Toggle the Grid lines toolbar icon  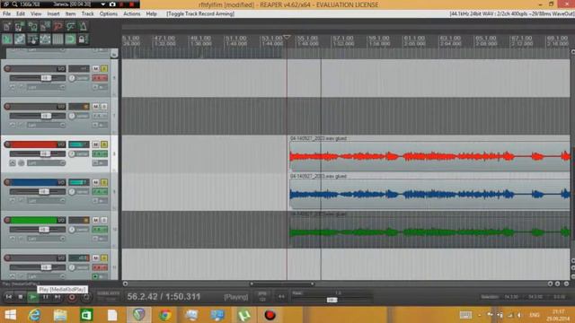click(x=57, y=39)
